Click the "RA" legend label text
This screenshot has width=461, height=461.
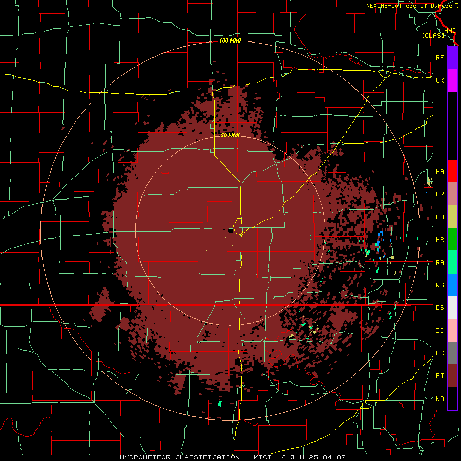click(439, 263)
